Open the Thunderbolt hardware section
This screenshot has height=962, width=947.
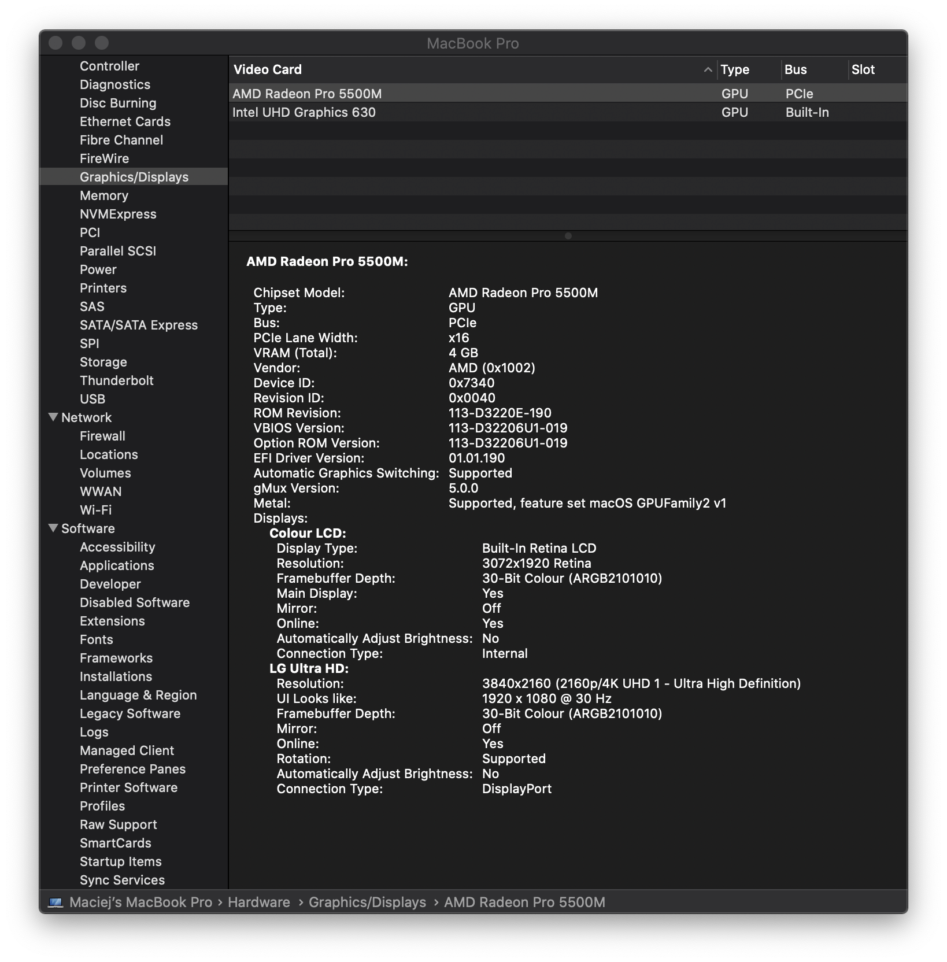pos(116,380)
